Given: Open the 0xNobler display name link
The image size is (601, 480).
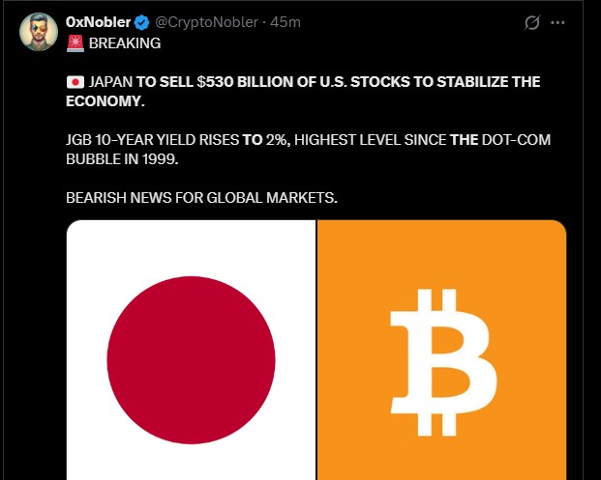Looking at the screenshot, I should point(98,22).
